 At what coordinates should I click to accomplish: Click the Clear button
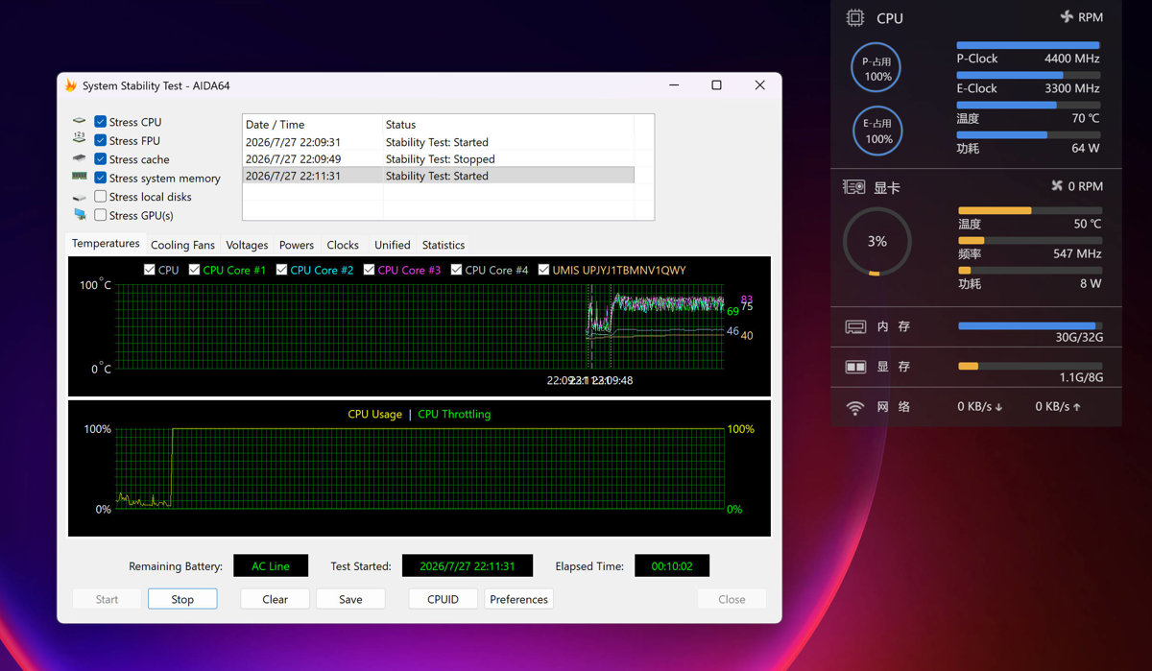coord(275,599)
